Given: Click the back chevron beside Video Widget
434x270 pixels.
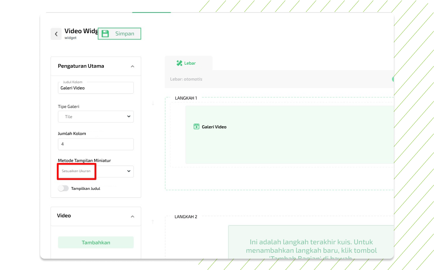Looking at the screenshot, I should coord(56,34).
